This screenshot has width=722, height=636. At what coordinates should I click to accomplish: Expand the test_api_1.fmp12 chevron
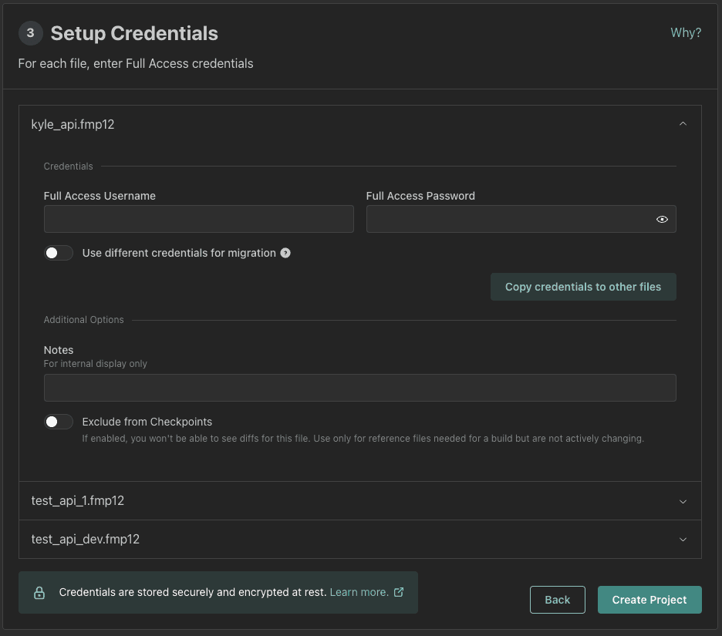(683, 501)
